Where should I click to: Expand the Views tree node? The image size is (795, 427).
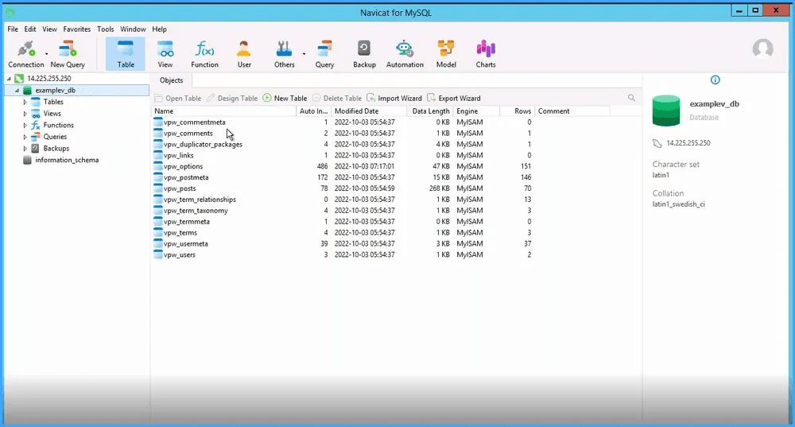tap(25, 114)
